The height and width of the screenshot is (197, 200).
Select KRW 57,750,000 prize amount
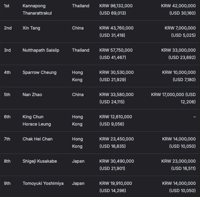tap(116, 50)
